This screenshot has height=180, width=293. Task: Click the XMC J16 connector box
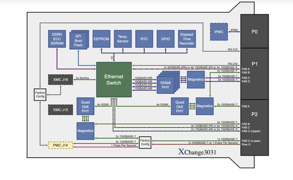pos(61,80)
